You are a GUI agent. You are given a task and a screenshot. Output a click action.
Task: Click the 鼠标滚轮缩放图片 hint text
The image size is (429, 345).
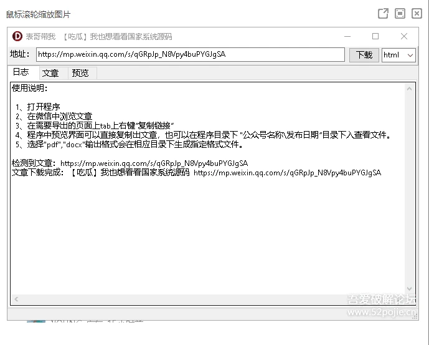click(39, 14)
